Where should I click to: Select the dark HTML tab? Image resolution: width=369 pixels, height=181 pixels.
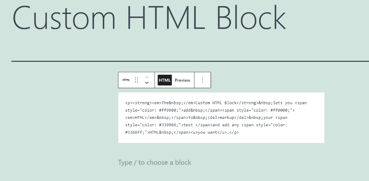(x=165, y=80)
